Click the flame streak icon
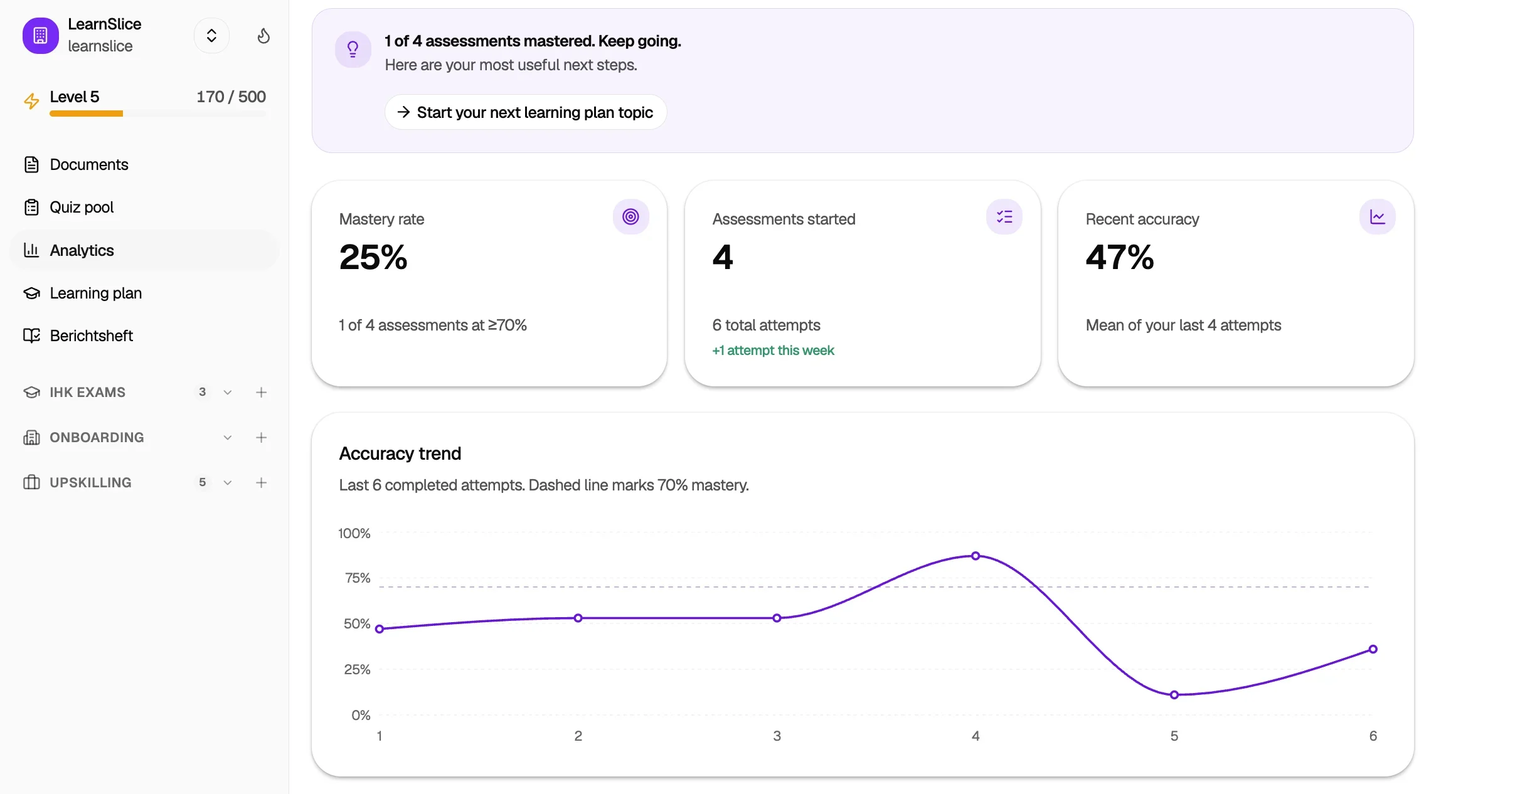The height and width of the screenshot is (794, 1515). (263, 36)
